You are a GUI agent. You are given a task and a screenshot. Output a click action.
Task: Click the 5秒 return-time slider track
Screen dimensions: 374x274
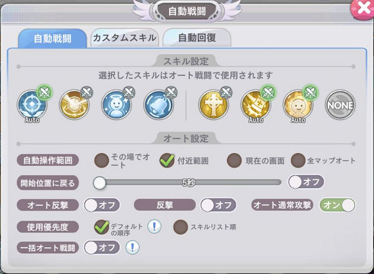point(188,183)
